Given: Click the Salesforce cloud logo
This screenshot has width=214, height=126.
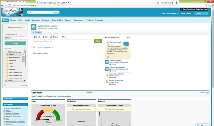Looking at the screenshot, I should point(10,11).
